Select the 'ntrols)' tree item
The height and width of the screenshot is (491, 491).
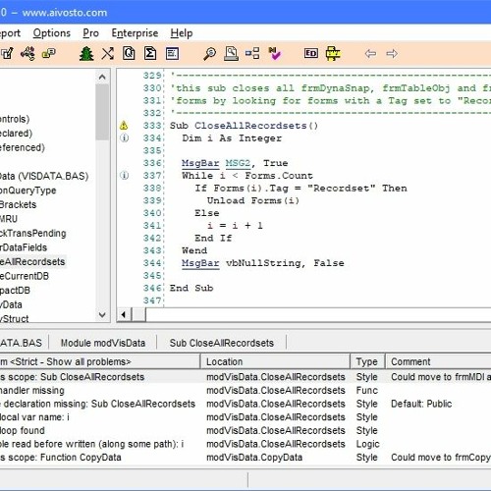15,119
